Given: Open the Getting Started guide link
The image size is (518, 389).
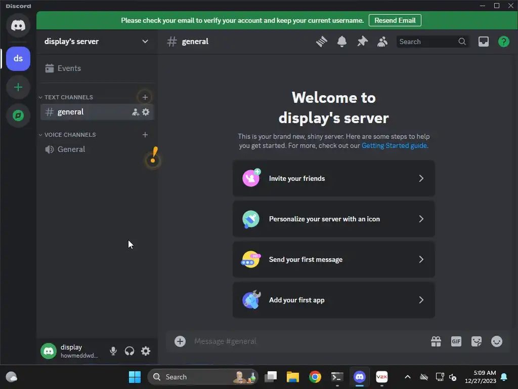Looking at the screenshot, I should tap(394, 145).
